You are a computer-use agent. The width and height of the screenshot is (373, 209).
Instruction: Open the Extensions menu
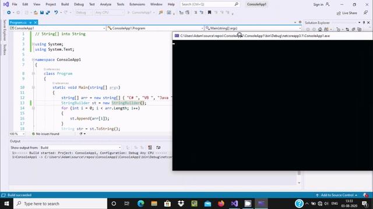(x=138, y=4)
